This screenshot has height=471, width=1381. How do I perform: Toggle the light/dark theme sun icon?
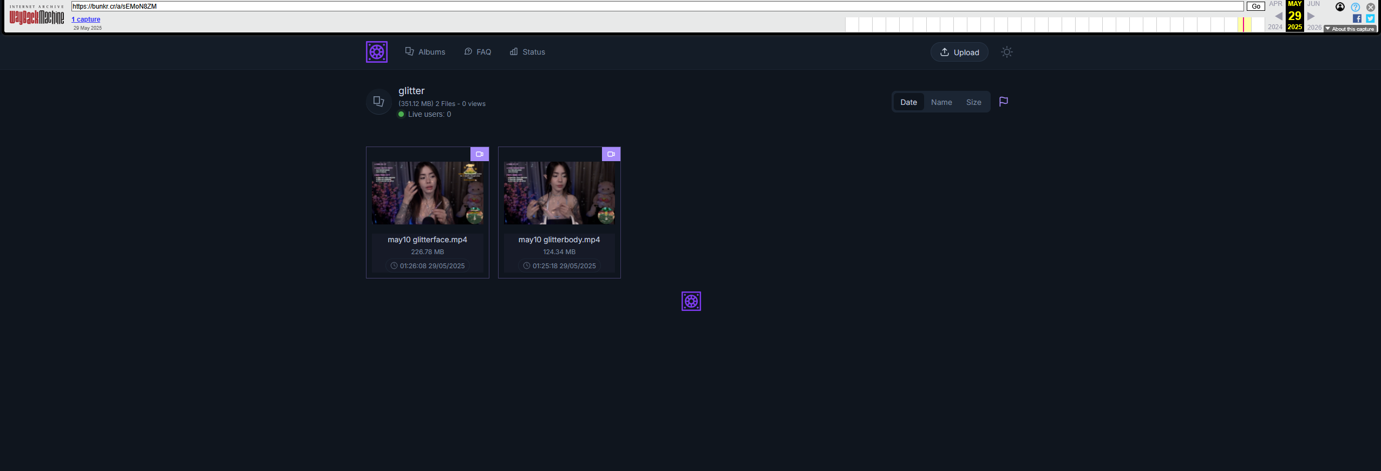tap(1007, 52)
